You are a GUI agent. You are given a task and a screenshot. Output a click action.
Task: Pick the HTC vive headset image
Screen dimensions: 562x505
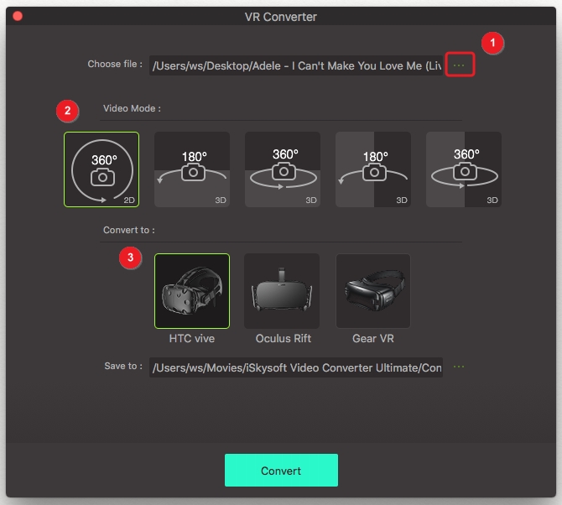[x=192, y=291]
